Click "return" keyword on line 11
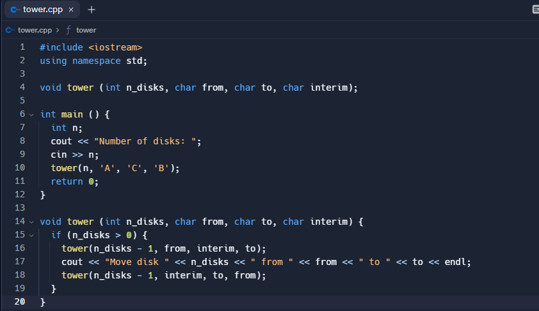This screenshot has width=539, height=311. pos(67,181)
